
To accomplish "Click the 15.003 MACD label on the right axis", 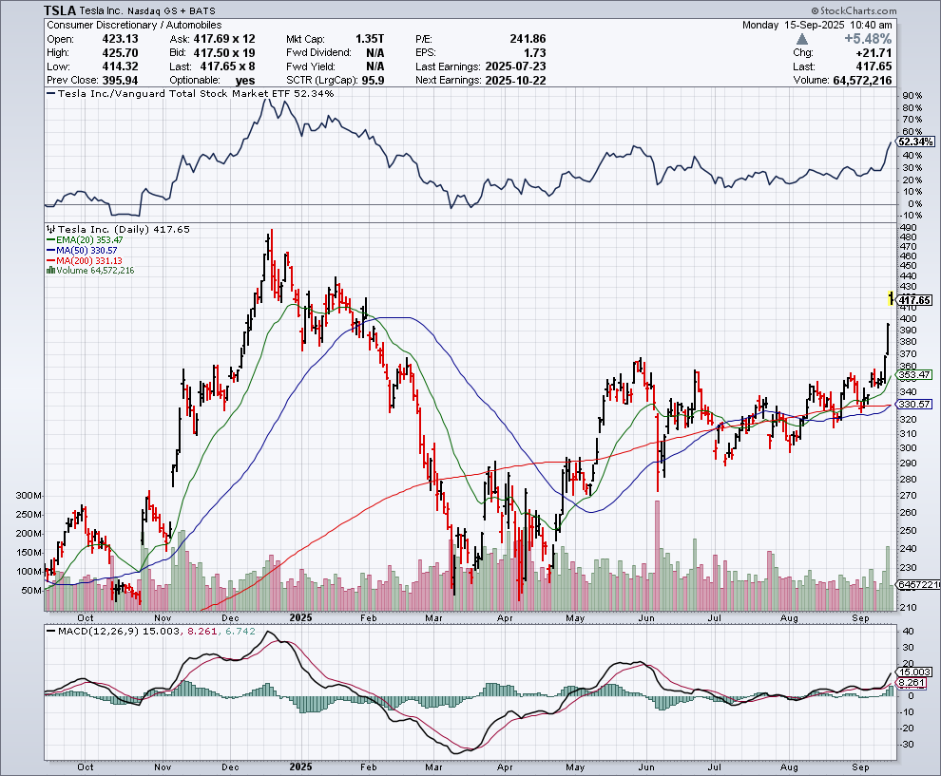I will [x=914, y=672].
